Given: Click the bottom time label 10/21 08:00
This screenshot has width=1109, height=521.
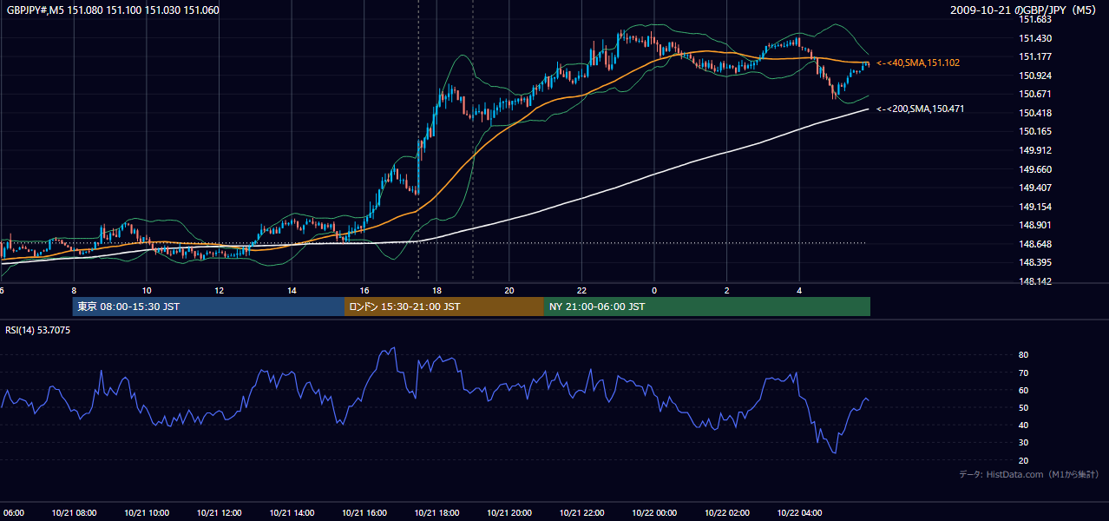Looking at the screenshot, I should [74, 513].
